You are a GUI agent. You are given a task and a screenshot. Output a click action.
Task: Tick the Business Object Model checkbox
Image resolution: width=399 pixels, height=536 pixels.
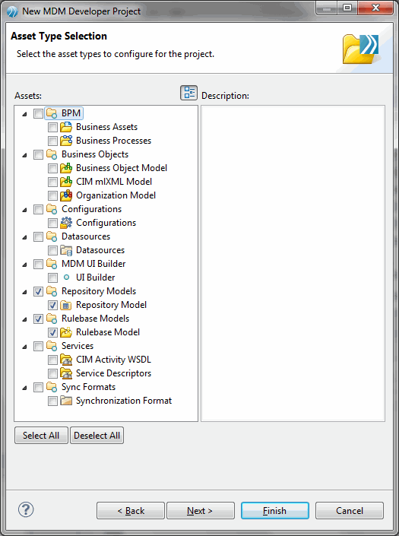(x=52, y=168)
